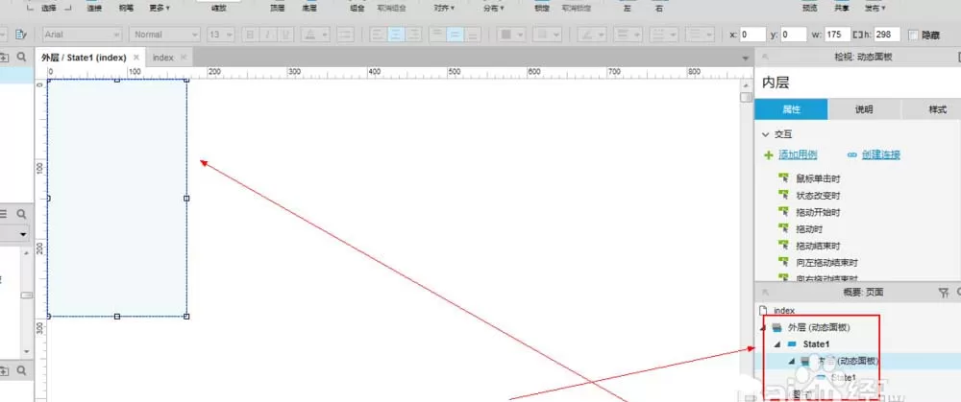Open the 连接 connector tool
961x402 pixels.
click(94, 9)
